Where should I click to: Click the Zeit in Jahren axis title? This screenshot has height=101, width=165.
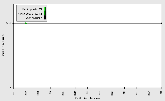point(87,98)
